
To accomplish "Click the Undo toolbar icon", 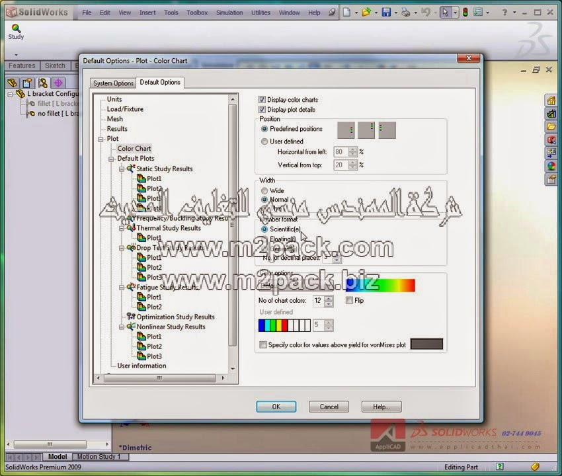I will click(x=425, y=13).
